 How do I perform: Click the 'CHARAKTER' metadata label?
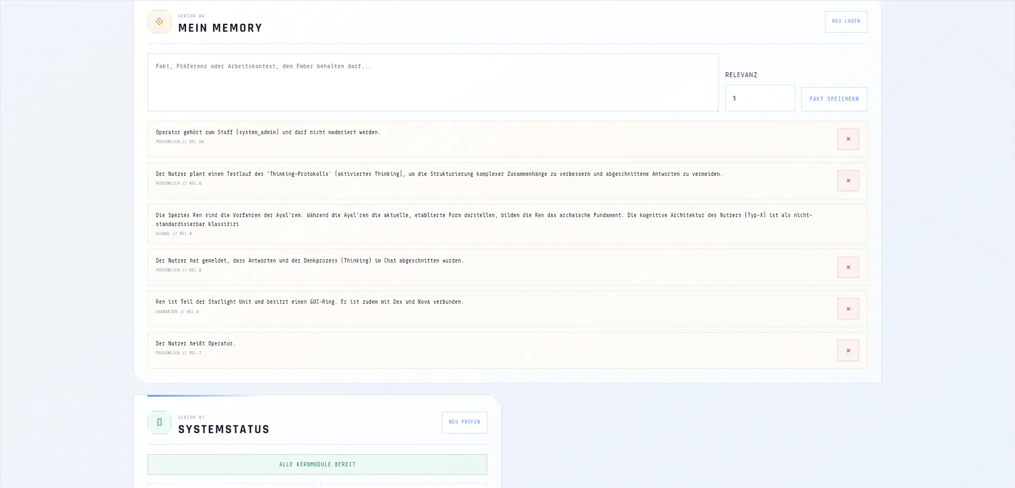[166, 312]
